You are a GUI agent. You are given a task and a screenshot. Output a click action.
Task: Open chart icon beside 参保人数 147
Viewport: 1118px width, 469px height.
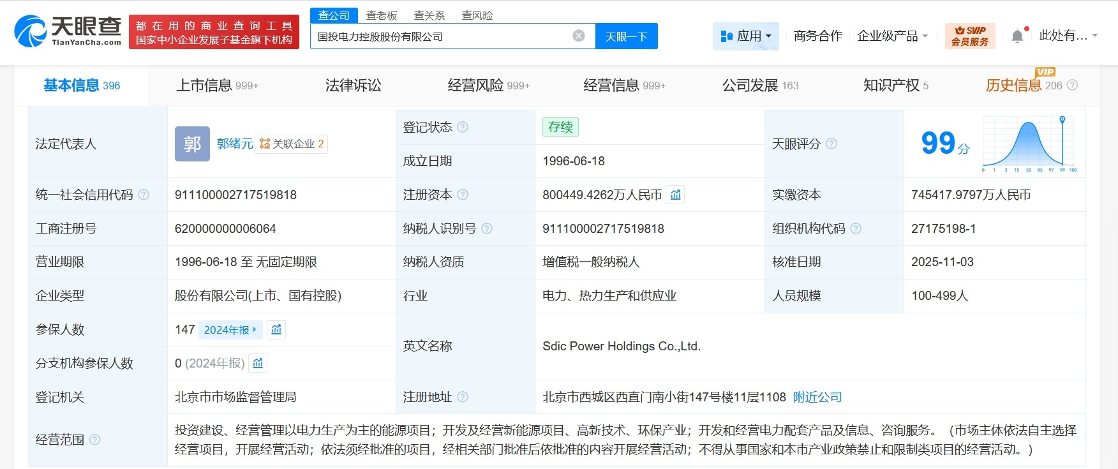276,329
